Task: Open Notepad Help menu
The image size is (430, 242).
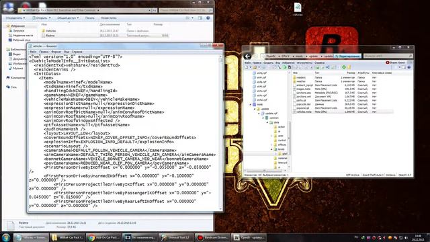Action: 77,52
